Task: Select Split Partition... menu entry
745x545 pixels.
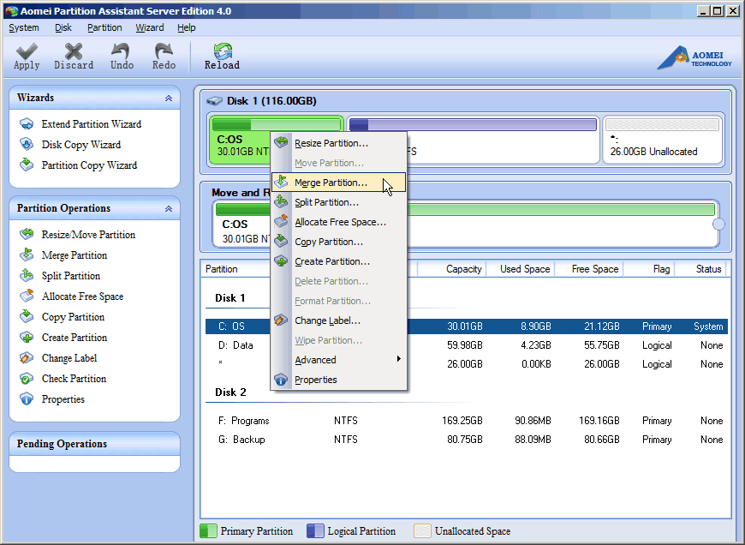Action: click(x=339, y=202)
